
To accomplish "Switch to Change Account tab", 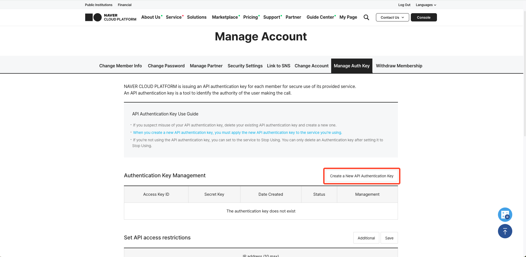I will 312,66.
